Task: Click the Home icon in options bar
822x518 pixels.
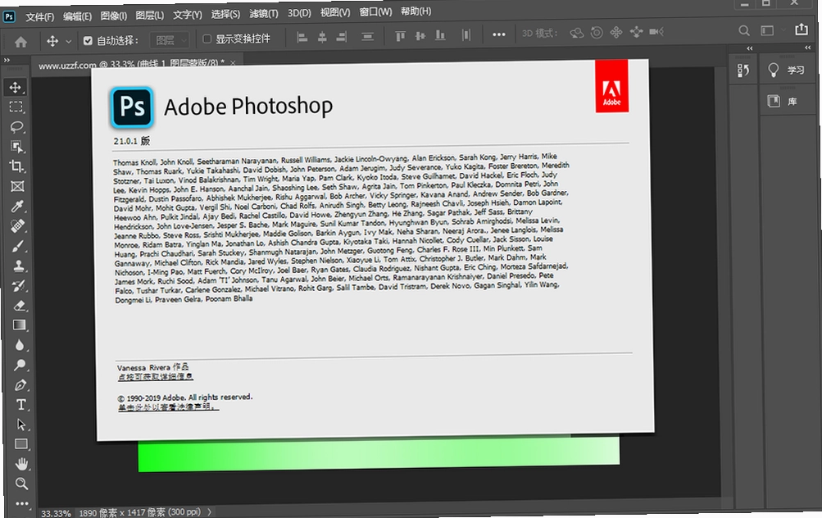Action: coord(20,42)
